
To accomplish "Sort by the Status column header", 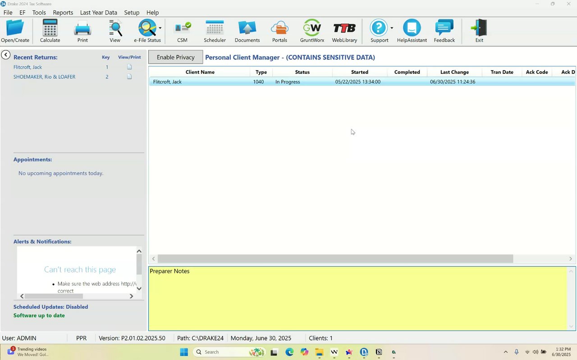I will point(302,72).
